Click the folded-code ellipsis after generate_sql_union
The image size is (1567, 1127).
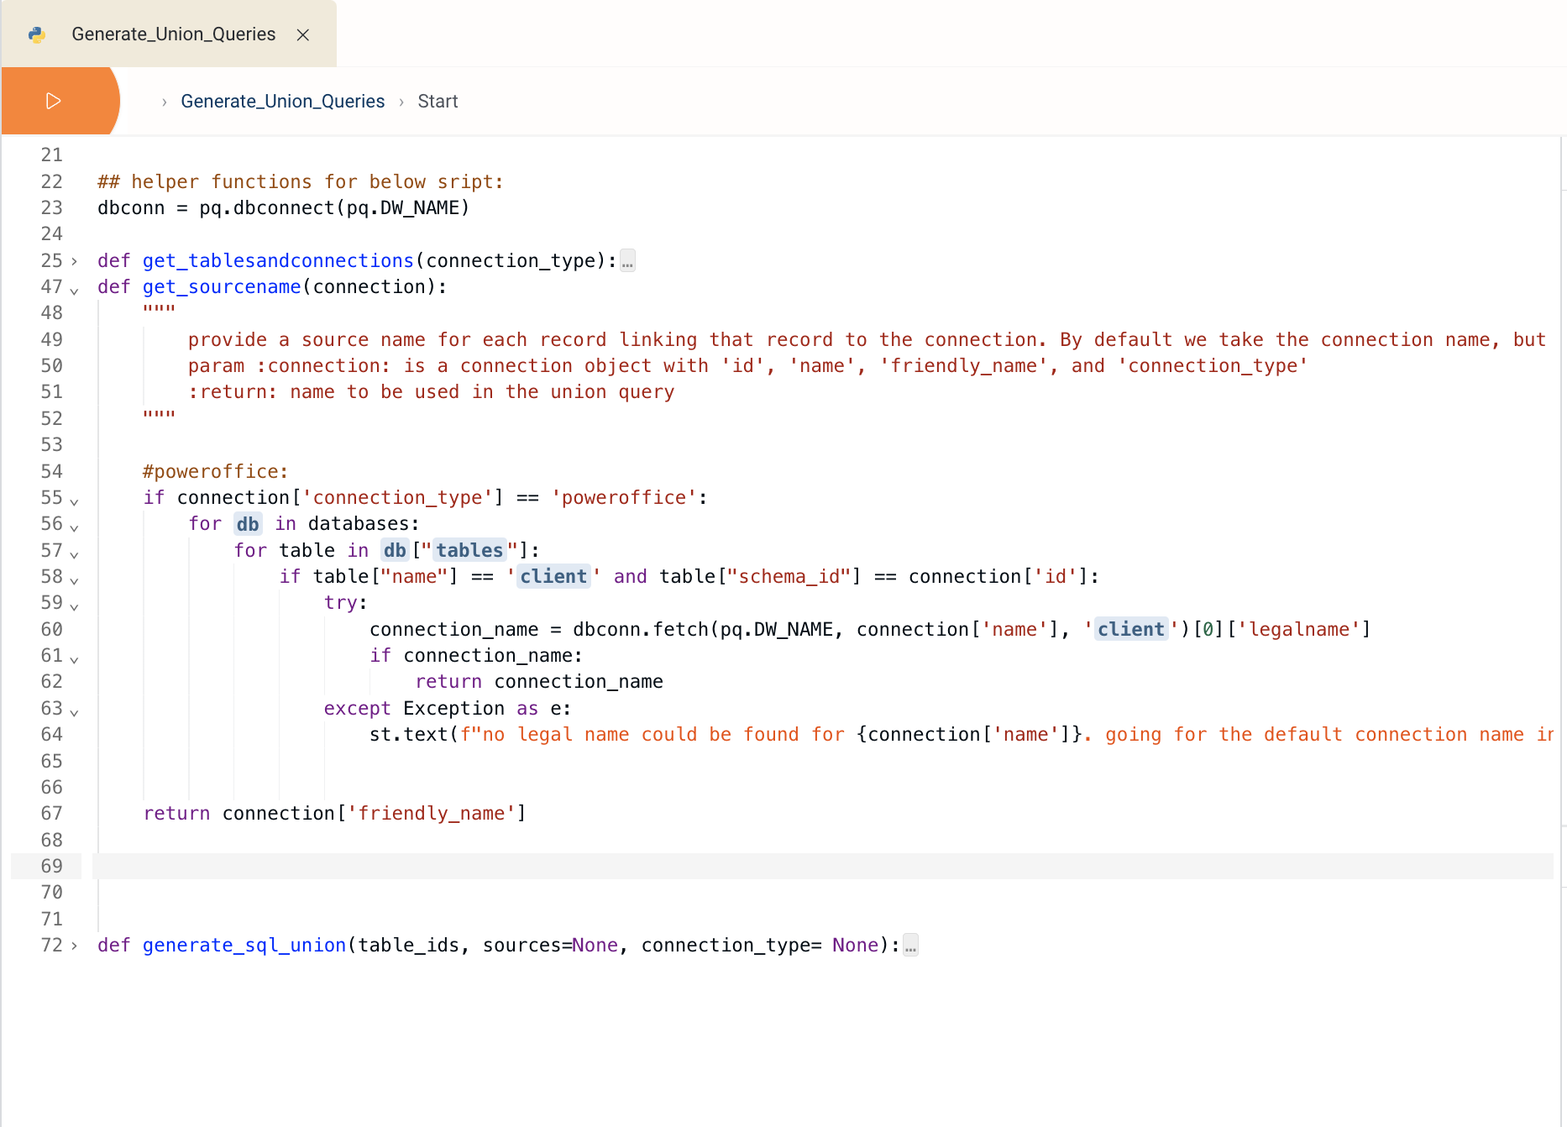(x=910, y=946)
